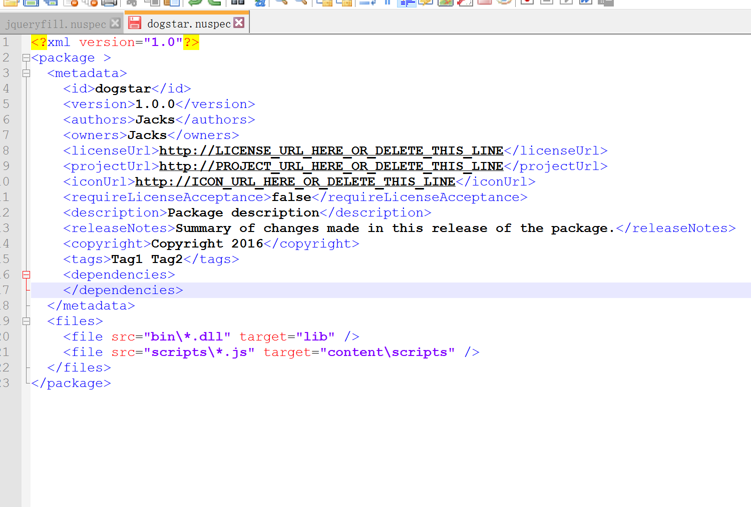Click the text Package description

243,213
